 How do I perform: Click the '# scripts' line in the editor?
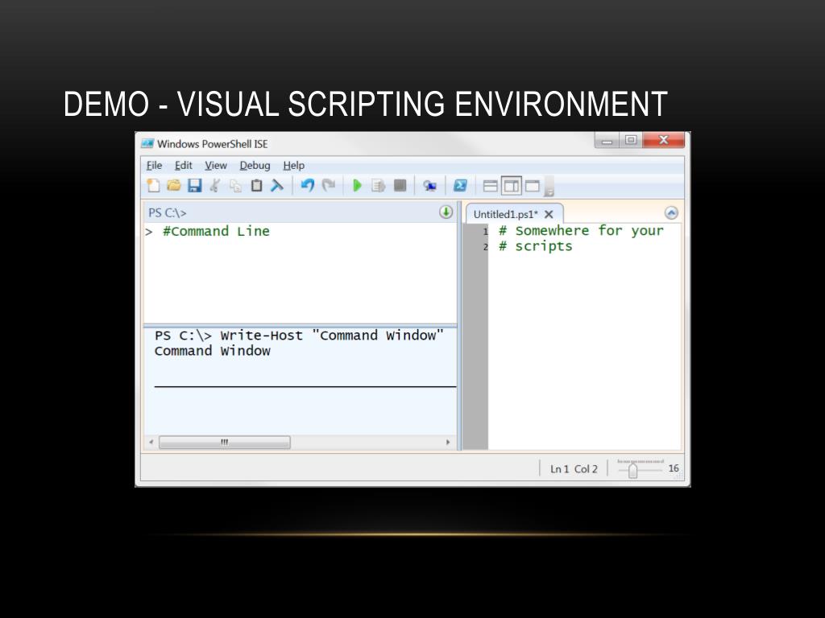[x=535, y=246]
